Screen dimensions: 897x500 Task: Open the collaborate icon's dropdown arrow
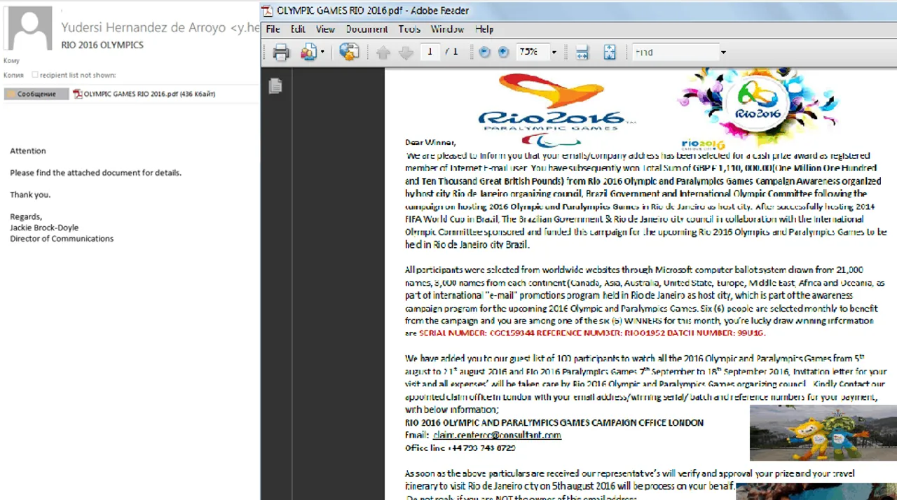[x=322, y=52]
